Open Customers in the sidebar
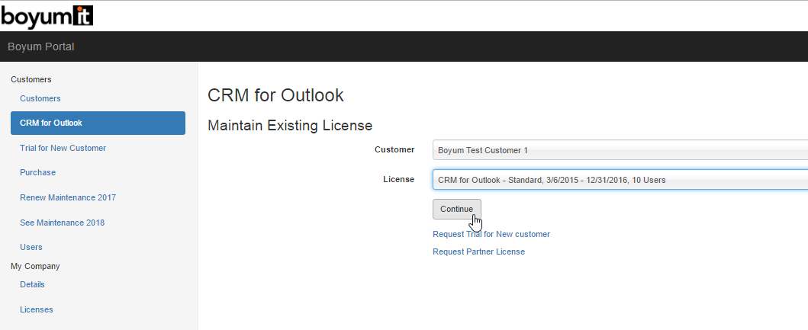Image resolution: width=808 pixels, height=330 pixels. (x=40, y=98)
